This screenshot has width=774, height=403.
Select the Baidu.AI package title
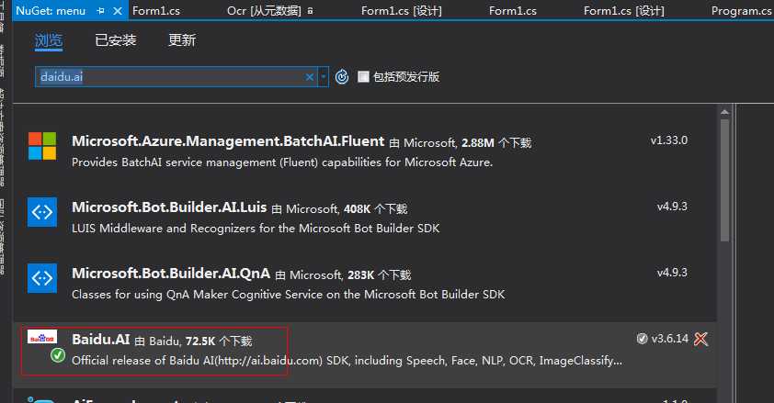pyautogui.click(x=101, y=340)
